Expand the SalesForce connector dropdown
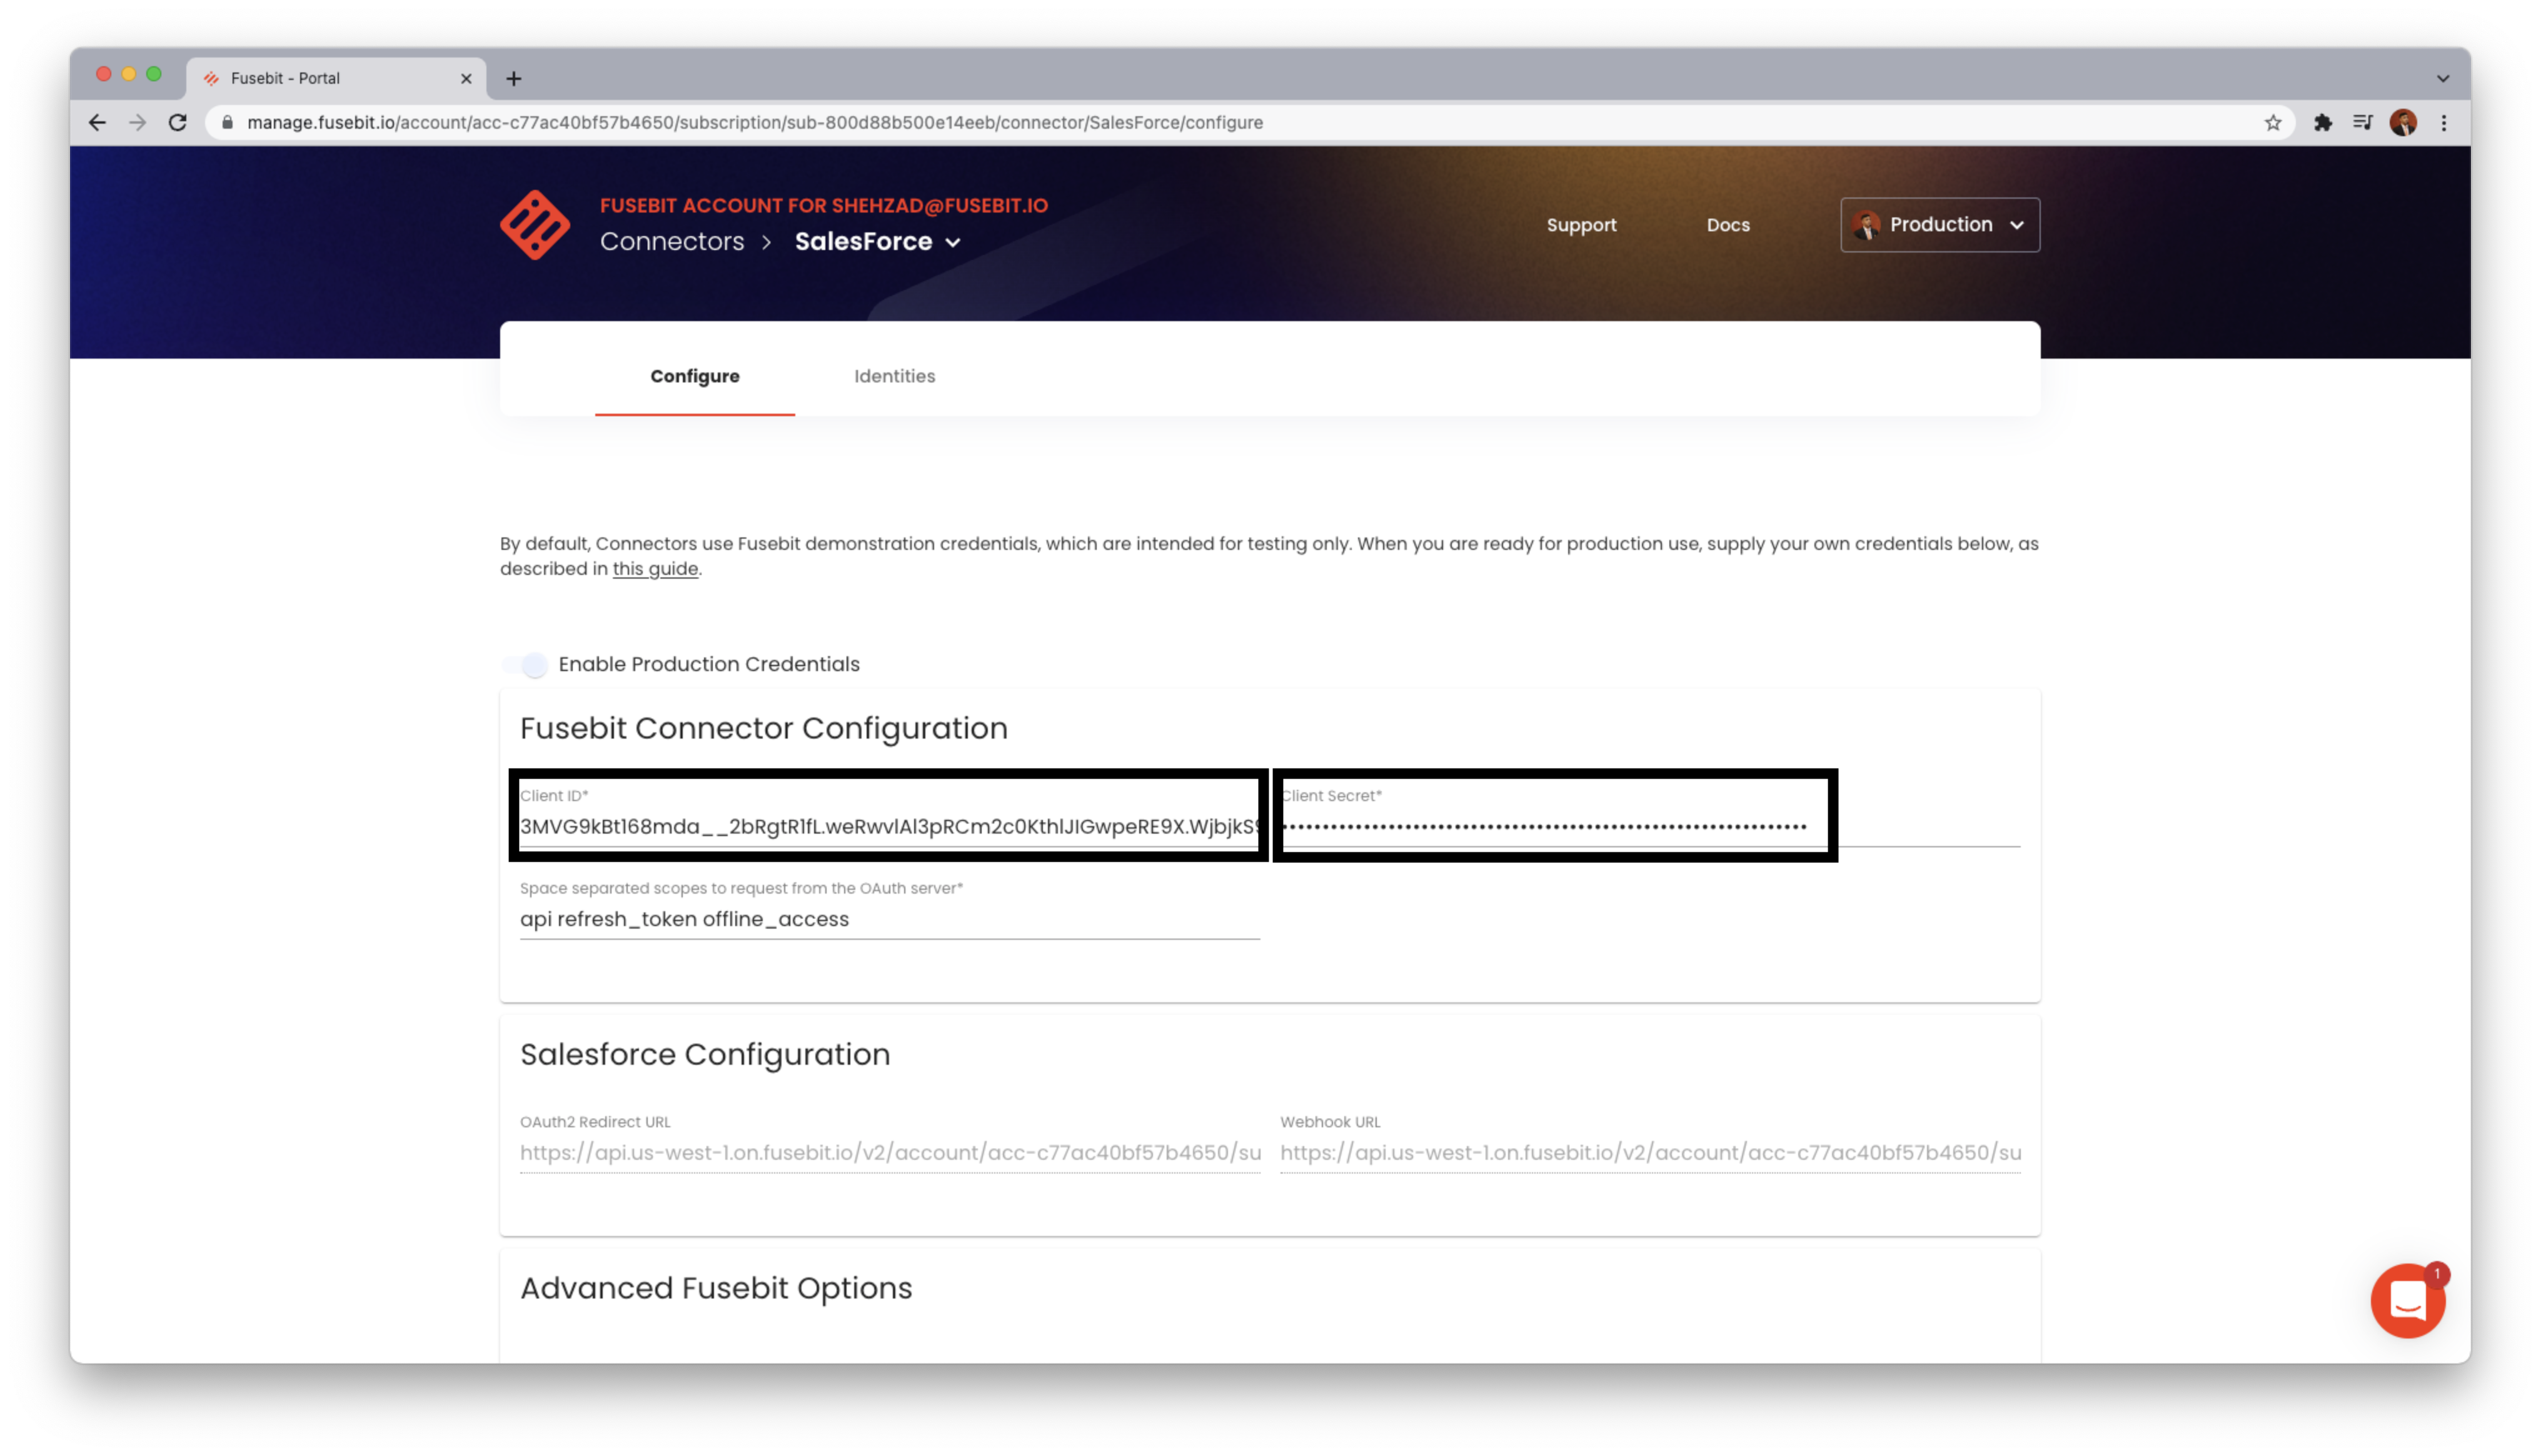2541x1456 pixels. pyautogui.click(x=952, y=242)
